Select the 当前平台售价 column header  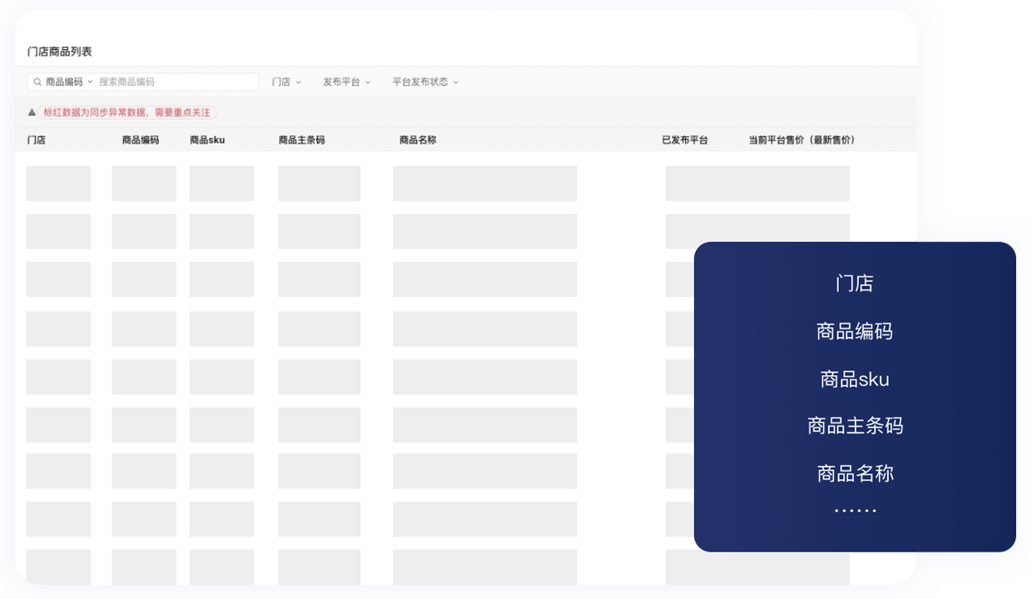[x=803, y=140]
